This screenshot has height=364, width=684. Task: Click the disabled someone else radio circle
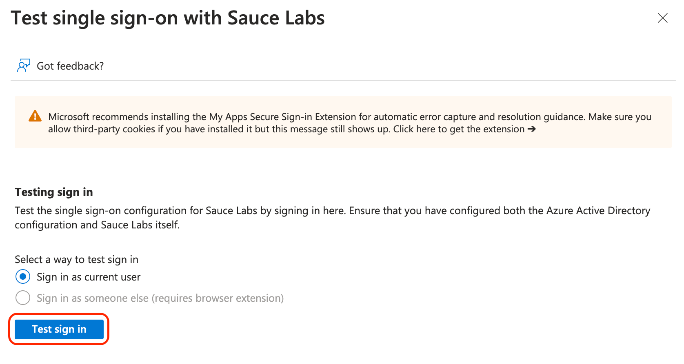(23, 298)
